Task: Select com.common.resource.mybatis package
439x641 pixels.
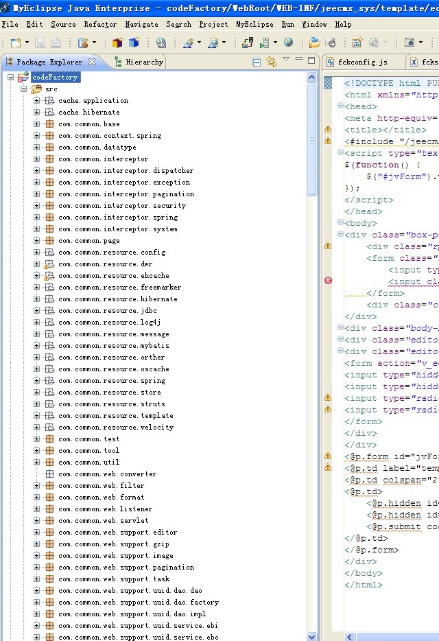Action: coord(114,346)
